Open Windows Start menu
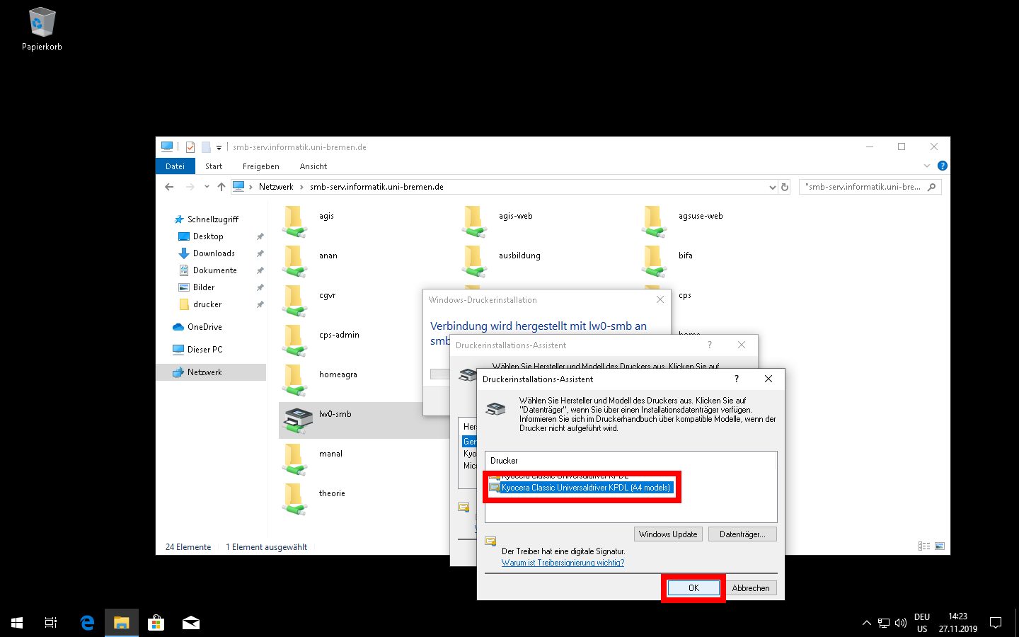Viewport: 1019px width, 637px height. click(17, 623)
